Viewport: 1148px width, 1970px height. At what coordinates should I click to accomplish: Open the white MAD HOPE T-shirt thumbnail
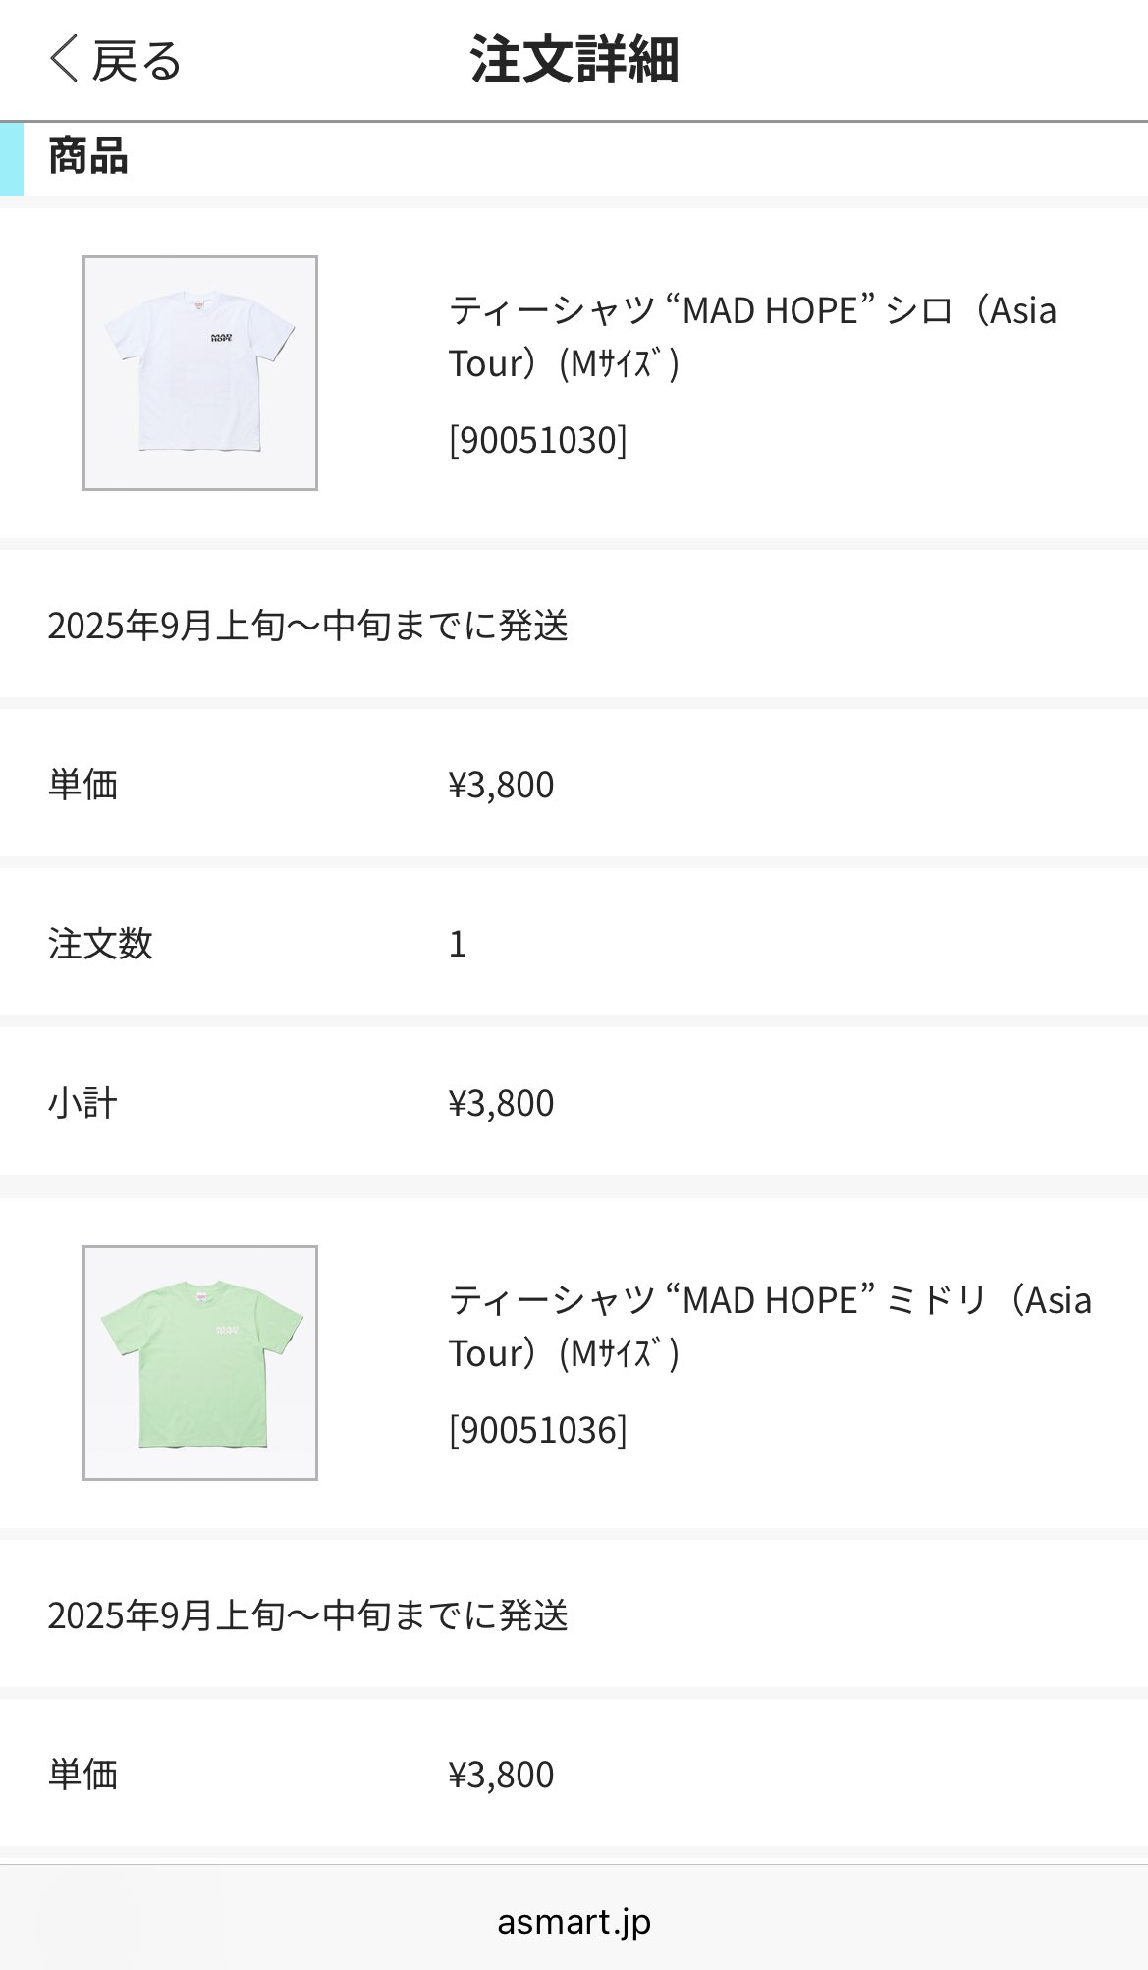point(200,373)
